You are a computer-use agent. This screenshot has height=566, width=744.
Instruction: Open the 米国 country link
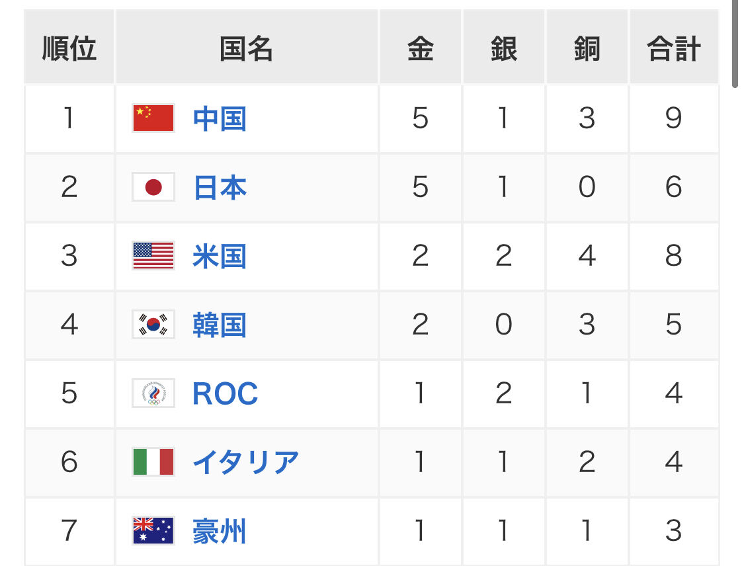pyautogui.click(x=220, y=257)
